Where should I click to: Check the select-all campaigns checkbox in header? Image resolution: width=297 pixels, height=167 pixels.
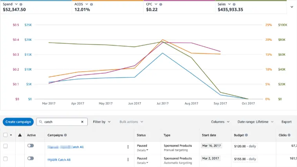[5, 135]
